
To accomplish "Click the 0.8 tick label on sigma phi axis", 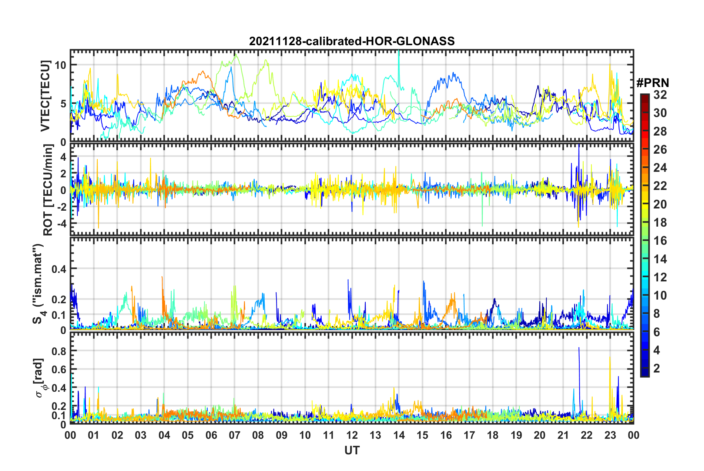I will pos(59,351).
